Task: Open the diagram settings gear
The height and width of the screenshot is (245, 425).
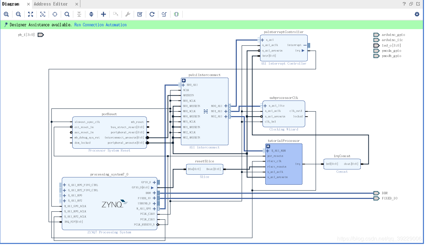Action: coord(417,14)
